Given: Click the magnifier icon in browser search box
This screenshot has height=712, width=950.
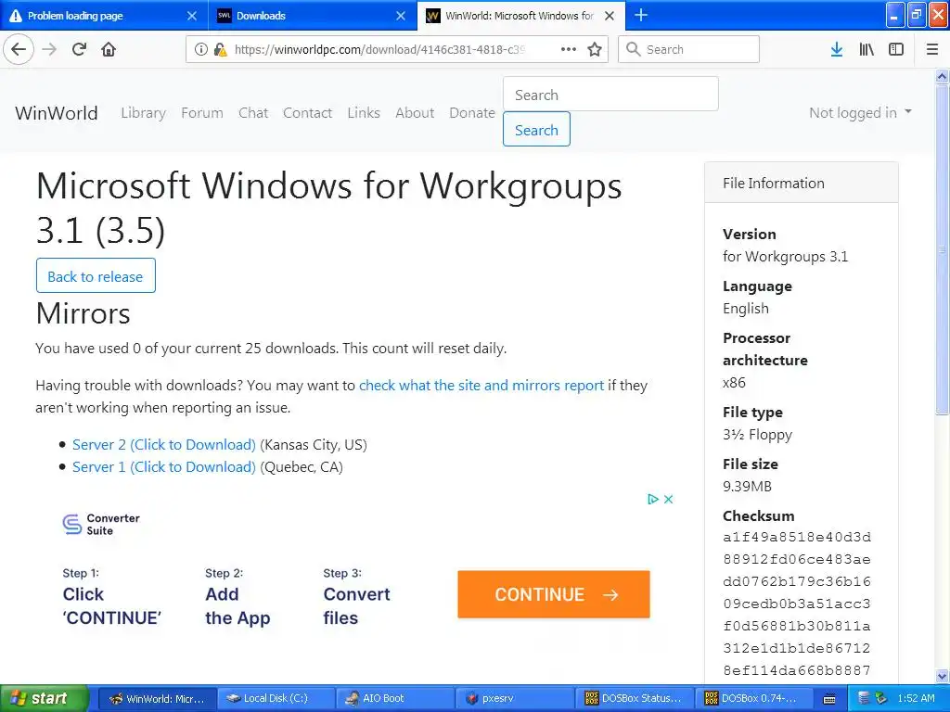Looking at the screenshot, I should tap(633, 50).
